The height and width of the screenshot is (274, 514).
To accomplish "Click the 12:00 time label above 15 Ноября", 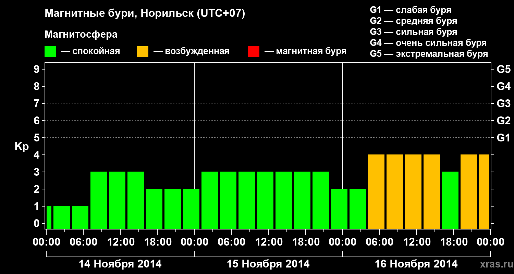I will tap(268, 242).
